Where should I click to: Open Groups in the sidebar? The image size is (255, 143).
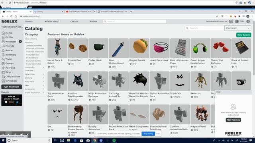click(8, 64)
